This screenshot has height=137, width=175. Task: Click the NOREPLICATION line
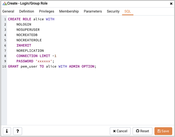pos(30,51)
